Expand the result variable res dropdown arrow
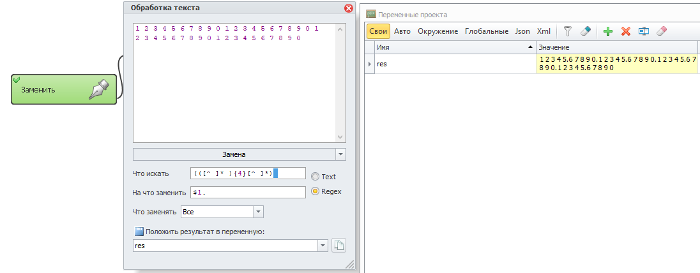 [323, 246]
